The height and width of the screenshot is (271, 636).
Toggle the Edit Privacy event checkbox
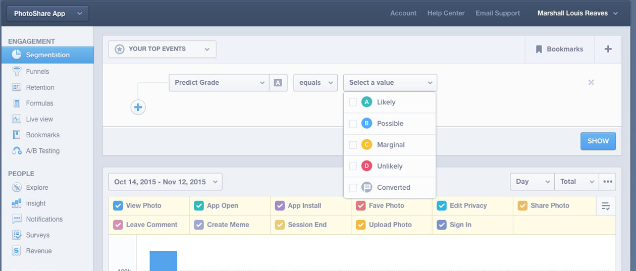click(442, 205)
